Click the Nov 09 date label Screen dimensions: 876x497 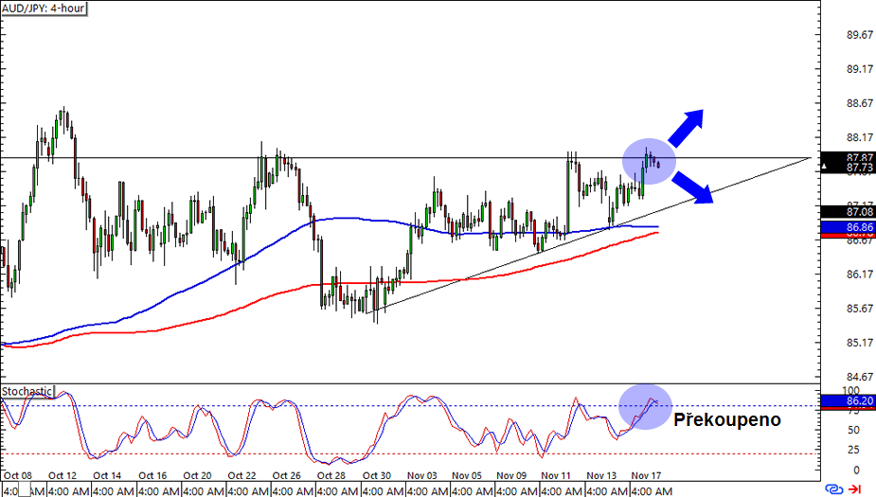(x=511, y=476)
